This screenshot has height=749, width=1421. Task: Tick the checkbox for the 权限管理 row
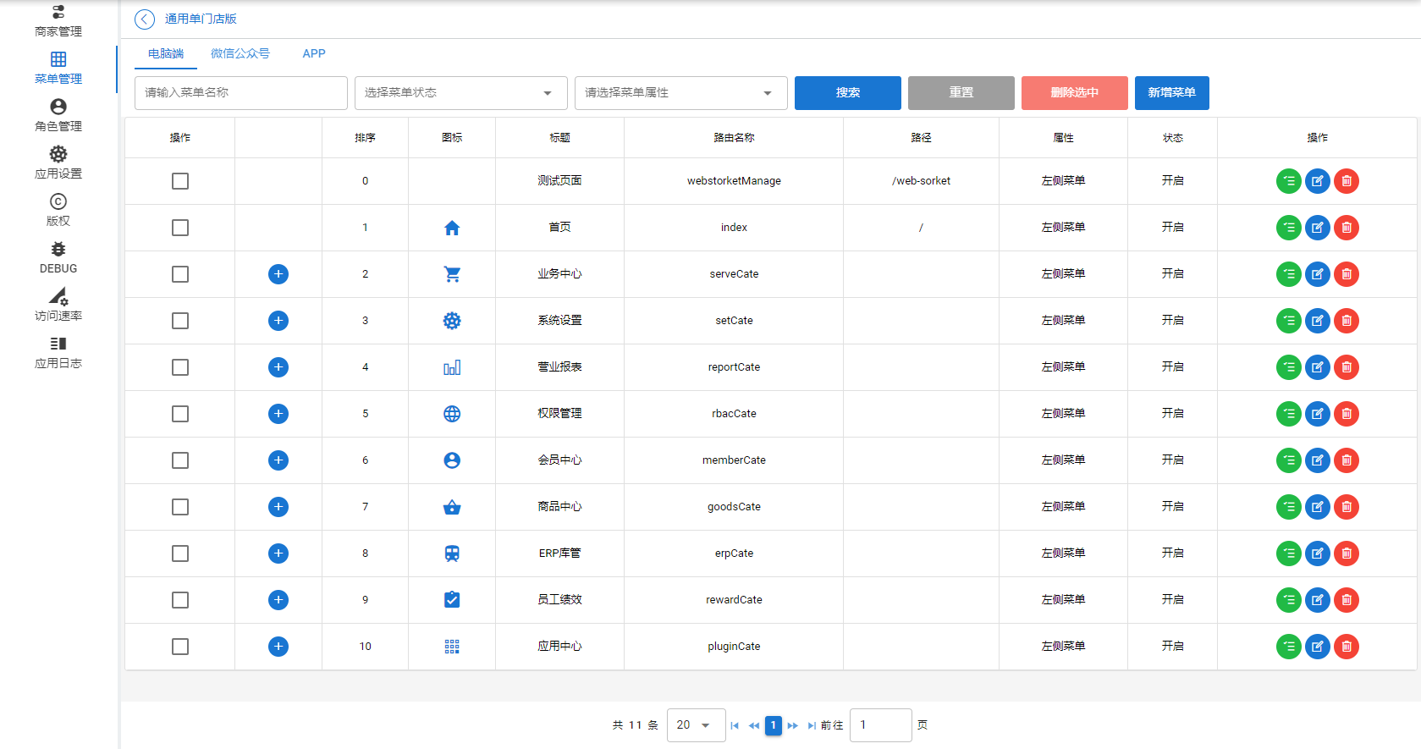180,414
